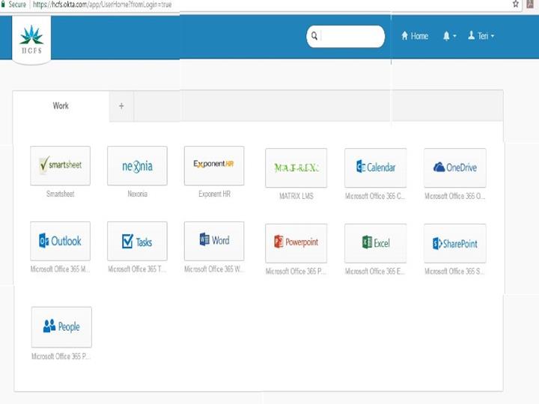The height and width of the screenshot is (404, 539).
Task: Launch Microsoft Excel
Action: [x=375, y=243]
